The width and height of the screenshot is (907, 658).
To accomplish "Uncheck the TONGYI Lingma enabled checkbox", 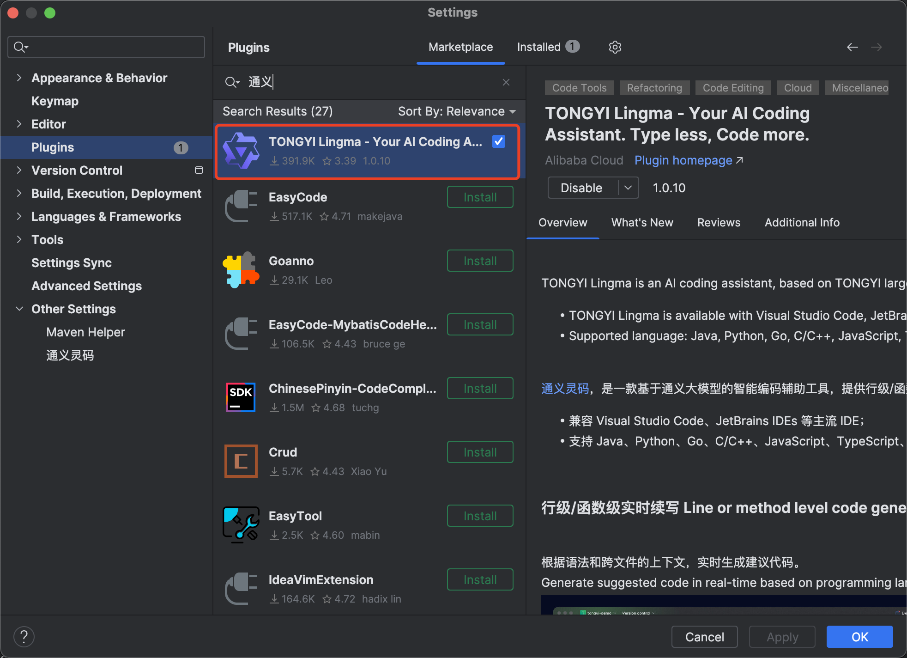I will point(499,141).
